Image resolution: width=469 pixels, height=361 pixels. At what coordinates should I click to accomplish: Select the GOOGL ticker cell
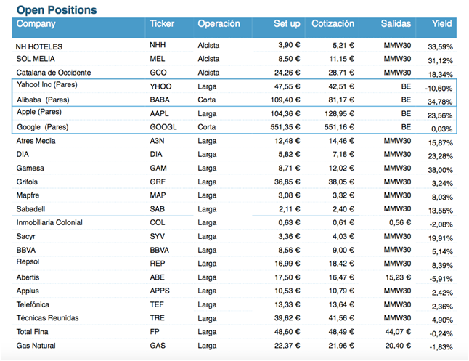163,126
